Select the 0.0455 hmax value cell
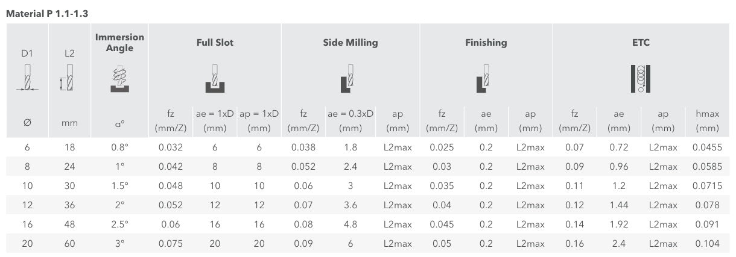The image size is (736, 257). (707, 147)
